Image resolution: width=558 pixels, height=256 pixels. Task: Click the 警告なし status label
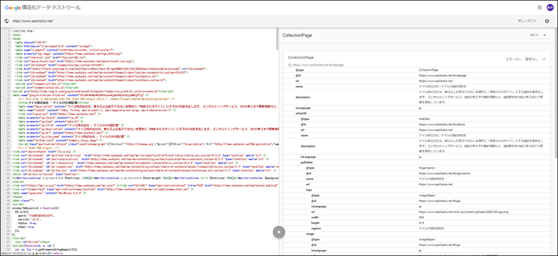531,59
